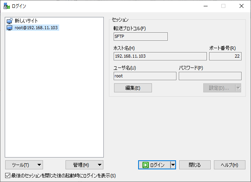Click the 転送プロトコル SFTP field

pyautogui.click(x=140, y=37)
